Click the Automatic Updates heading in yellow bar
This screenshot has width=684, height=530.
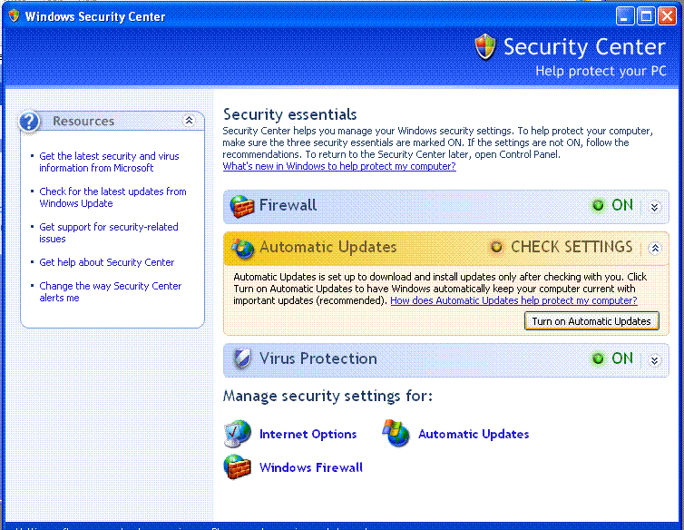tap(328, 247)
